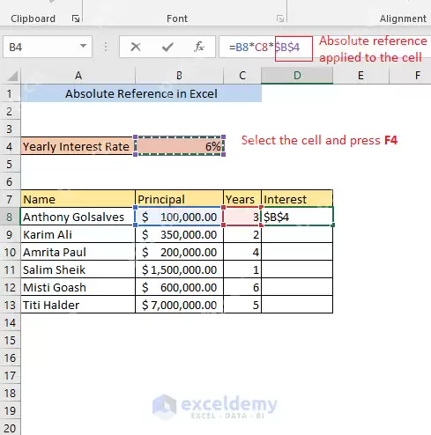Select row 20 header
Viewport: 431px width, 435px height.
click(x=10, y=428)
